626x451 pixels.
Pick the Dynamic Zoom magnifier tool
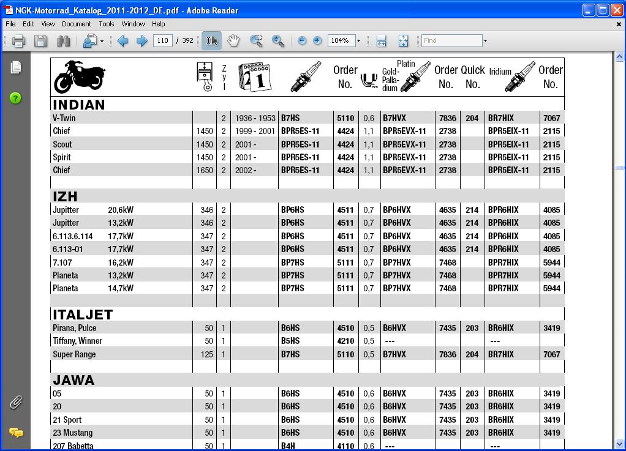[x=278, y=40]
